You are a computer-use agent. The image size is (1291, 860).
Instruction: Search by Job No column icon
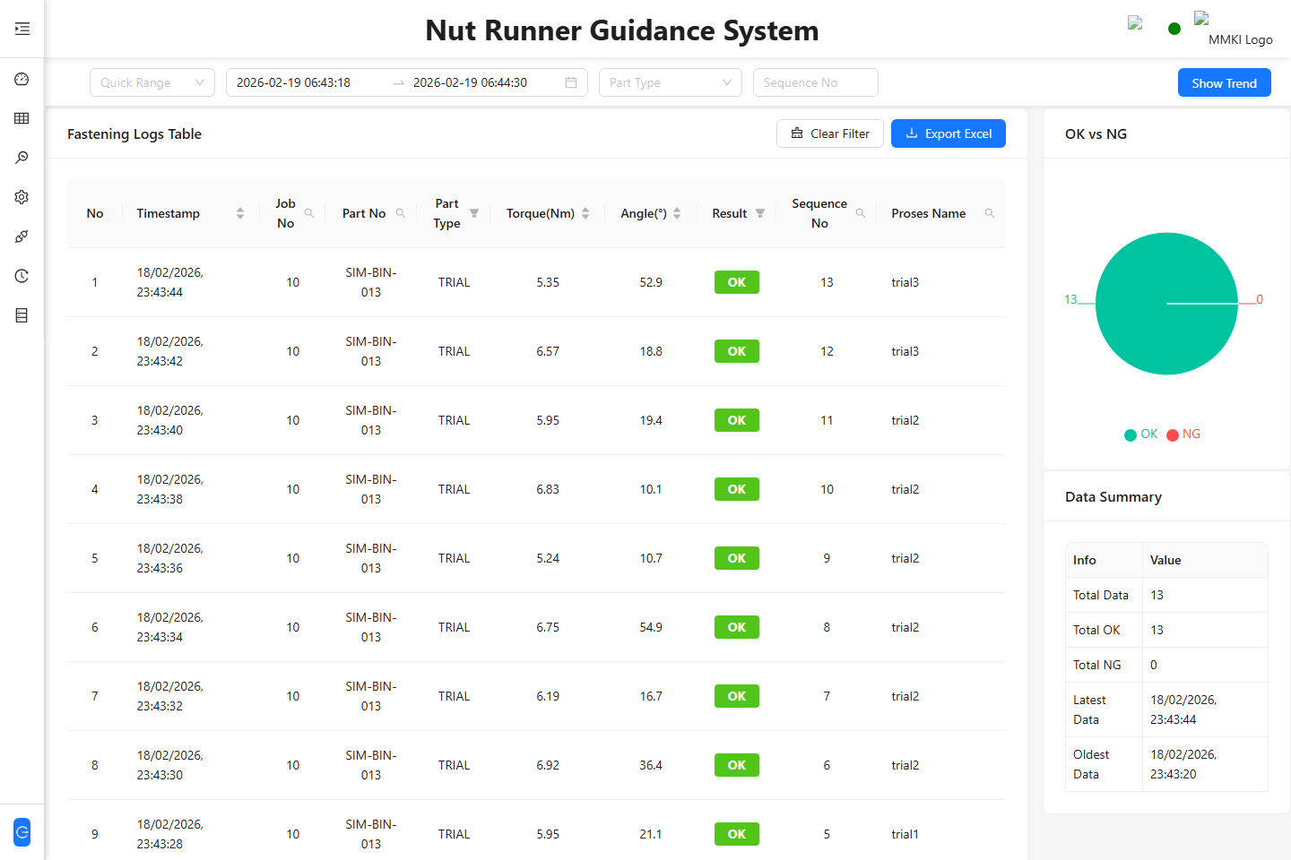click(x=309, y=213)
